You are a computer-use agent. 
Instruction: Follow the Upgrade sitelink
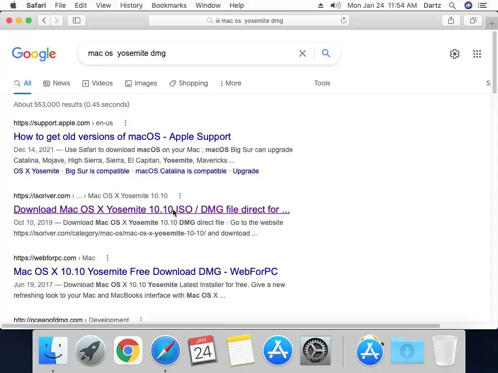pos(246,171)
